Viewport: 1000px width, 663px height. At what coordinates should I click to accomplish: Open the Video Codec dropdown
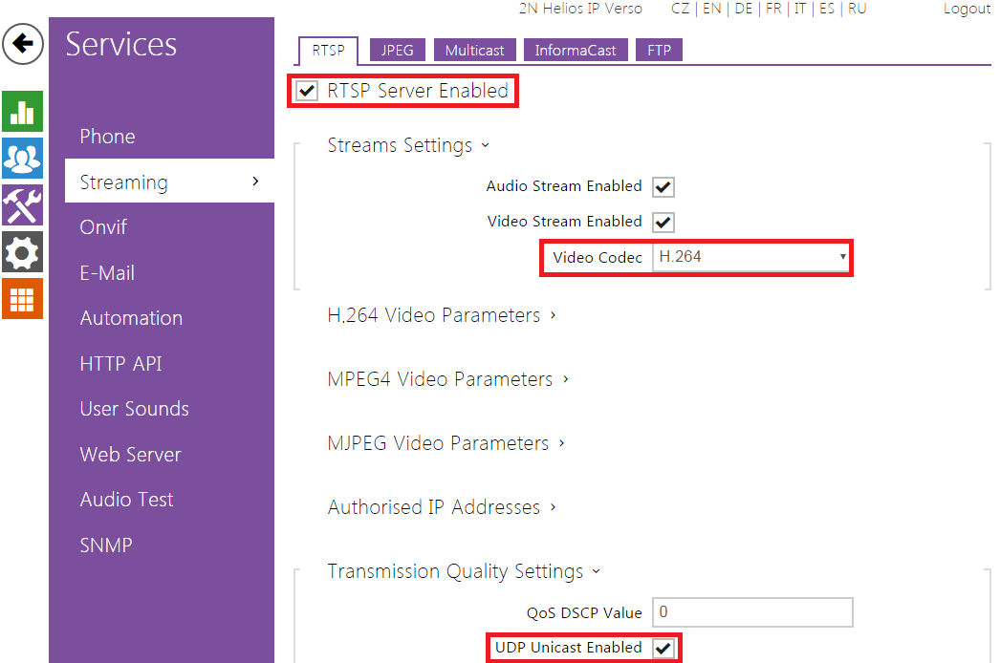751,257
